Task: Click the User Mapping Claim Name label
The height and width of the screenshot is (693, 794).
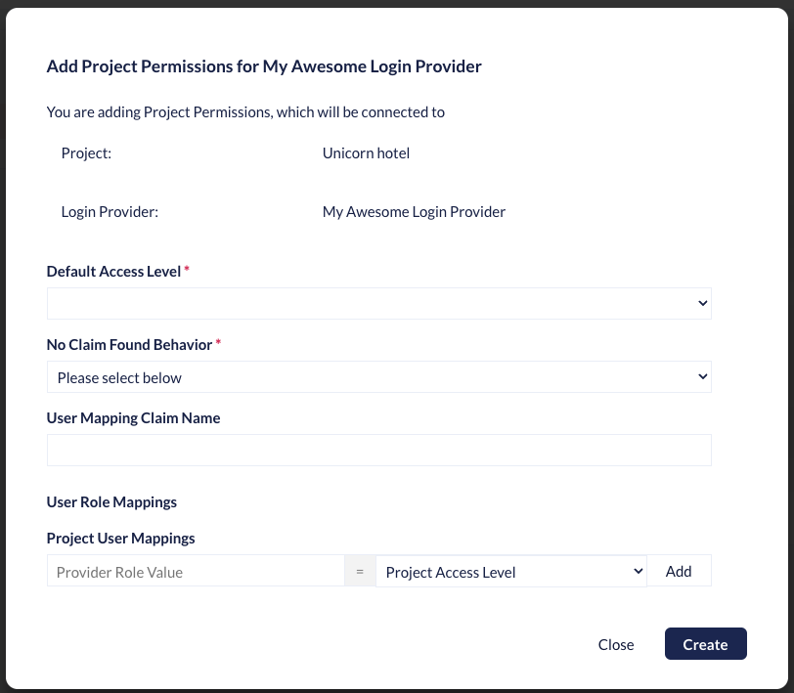Action: click(133, 417)
